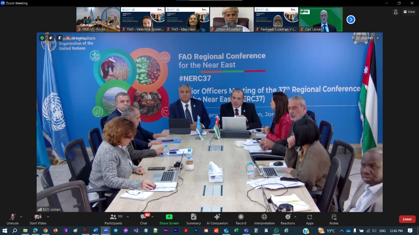Open Microsoft Word from taskbar
419x235 pixels.
click(96, 231)
